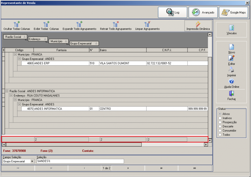The height and width of the screenshot is (177, 251).
Task: Click Expandir Todo Agrupamento icon
Action: 79,24
